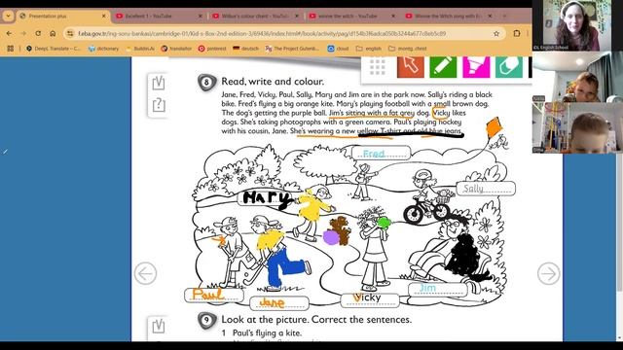Click the grid drag handle of the drawing toolbar
The width and height of the screenshot is (623, 350).
point(378,67)
